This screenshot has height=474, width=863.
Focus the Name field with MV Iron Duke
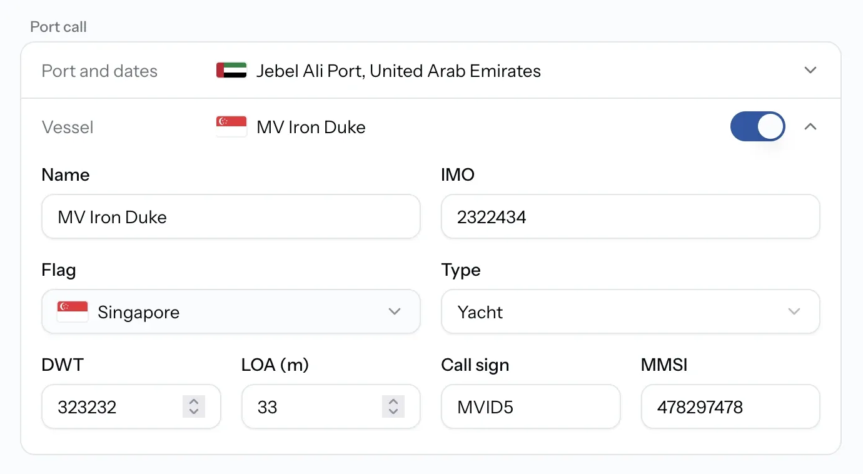(231, 216)
